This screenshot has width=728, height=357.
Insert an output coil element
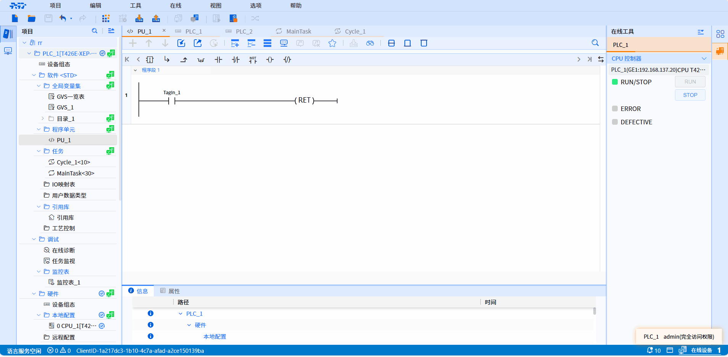point(270,59)
